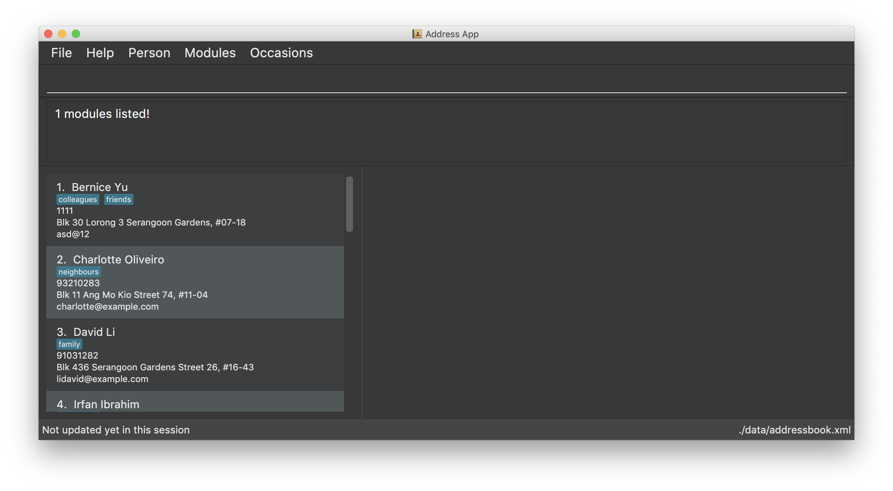Image resolution: width=893 pixels, height=491 pixels.
Task: Click the command input field
Action: (446, 80)
